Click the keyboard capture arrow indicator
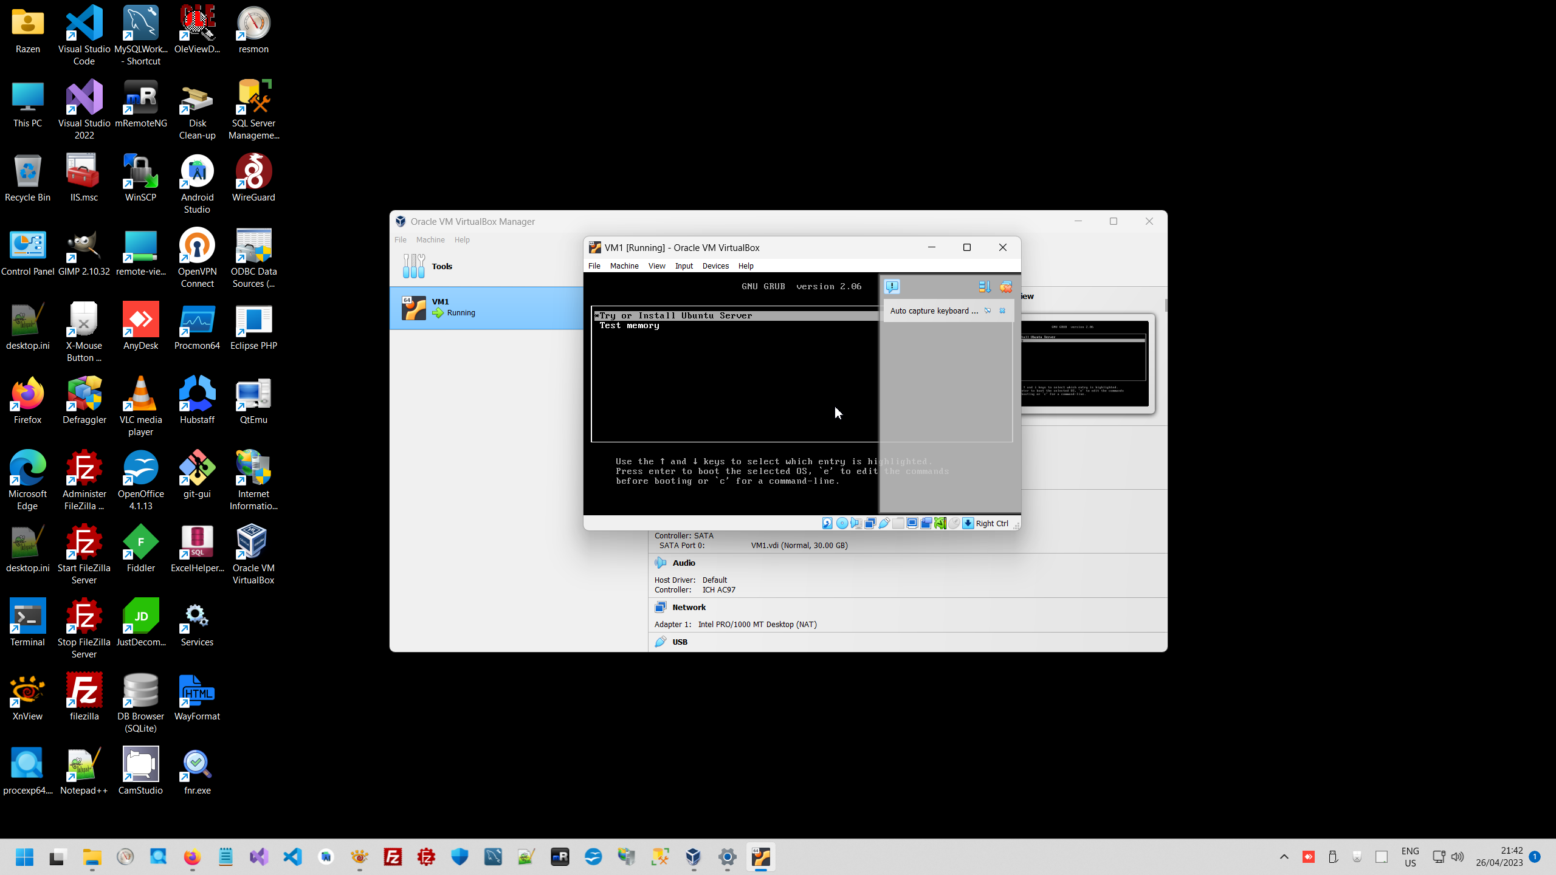The image size is (1556, 875). tap(968, 523)
